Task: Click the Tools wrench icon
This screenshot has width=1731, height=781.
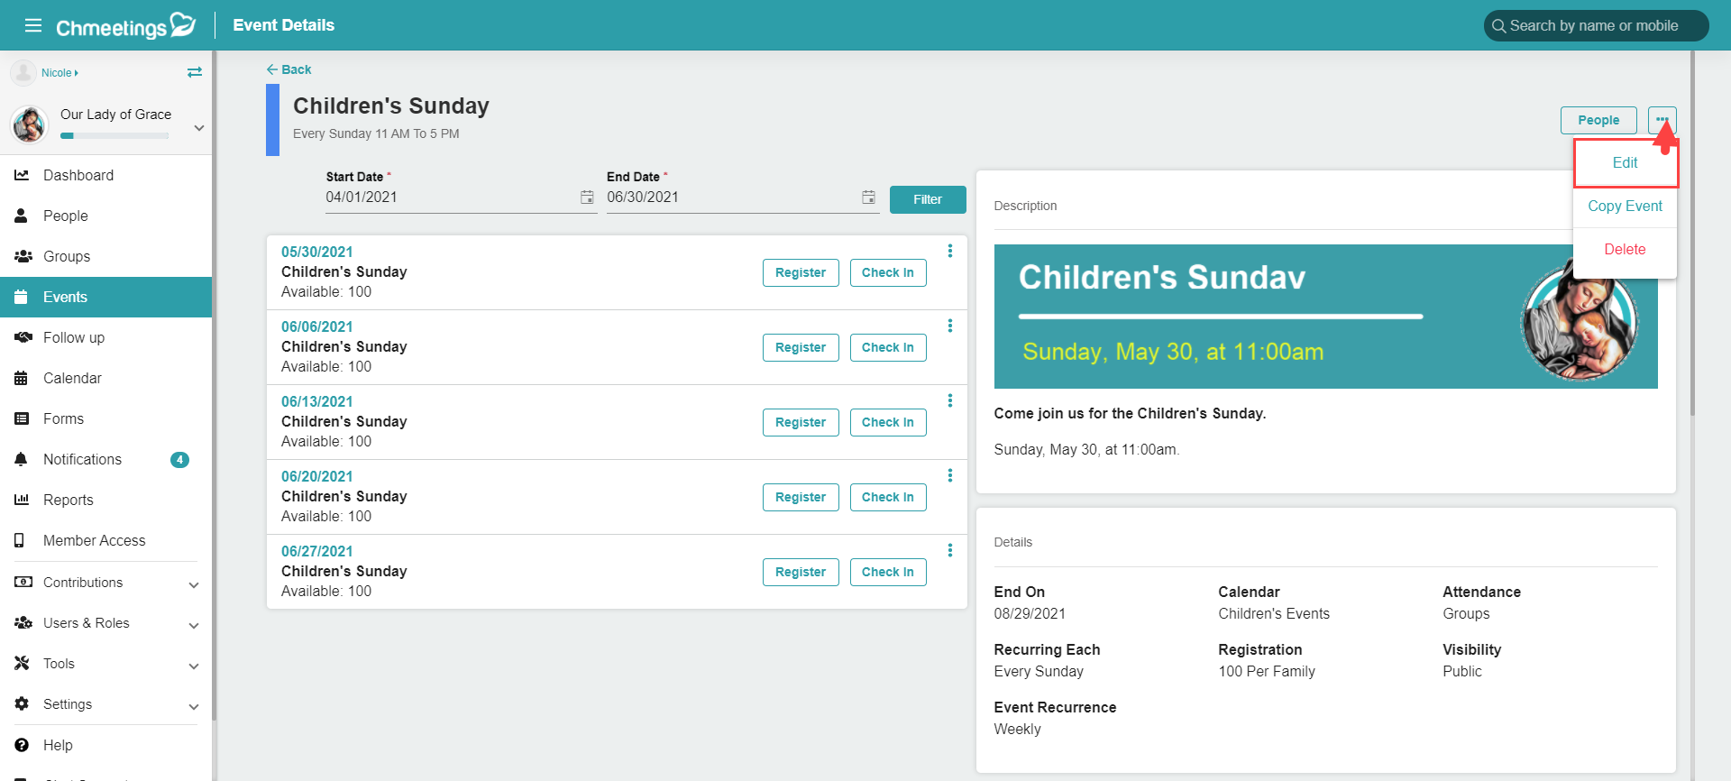Action: (22, 663)
